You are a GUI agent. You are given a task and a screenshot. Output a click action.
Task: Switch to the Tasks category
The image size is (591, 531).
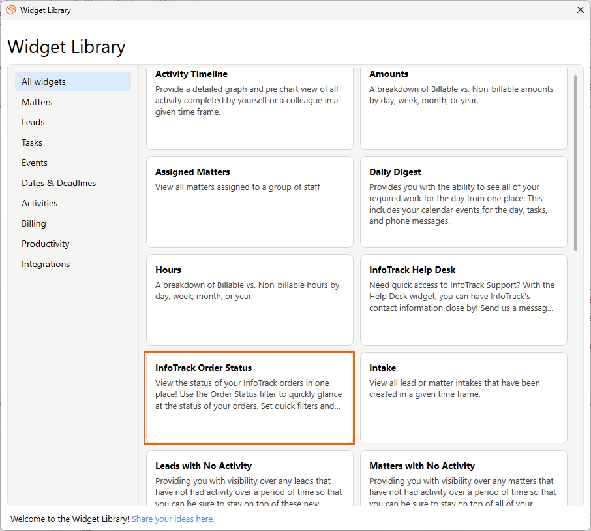pos(32,142)
